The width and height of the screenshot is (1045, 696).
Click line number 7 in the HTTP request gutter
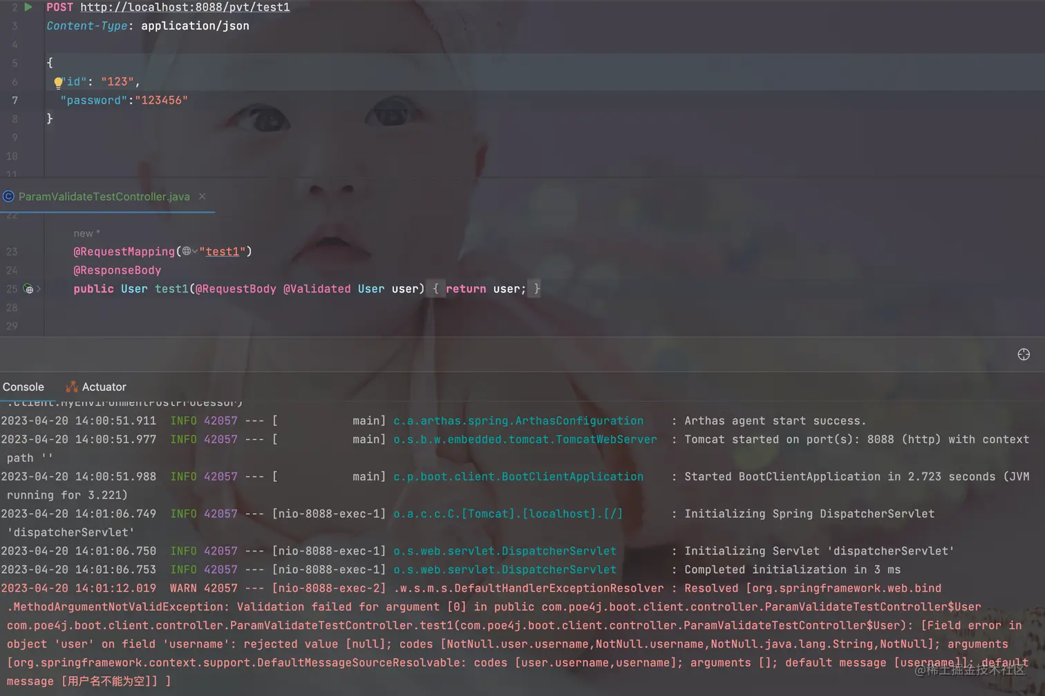(15, 100)
